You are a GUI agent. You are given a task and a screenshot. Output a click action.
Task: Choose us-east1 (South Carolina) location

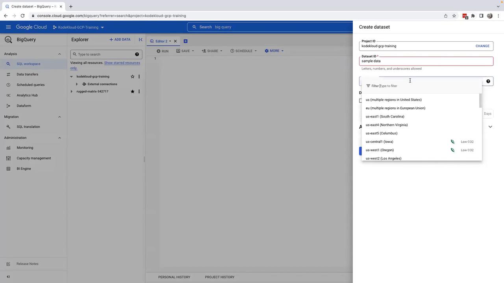(x=421, y=117)
